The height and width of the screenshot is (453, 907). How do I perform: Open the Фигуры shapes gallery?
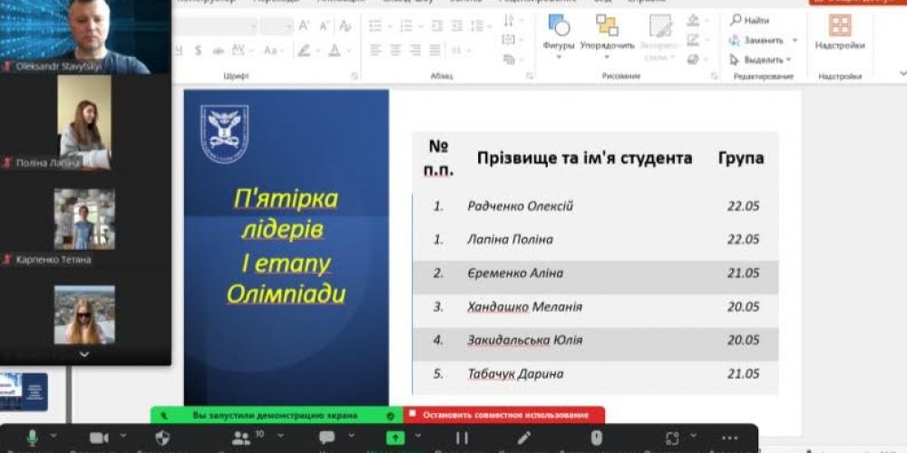(559, 34)
